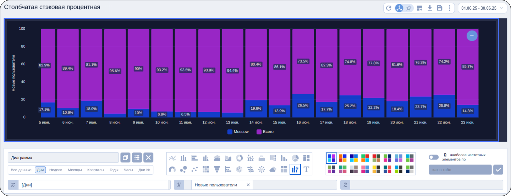Switch grouping to Месяцы

(x=75, y=170)
